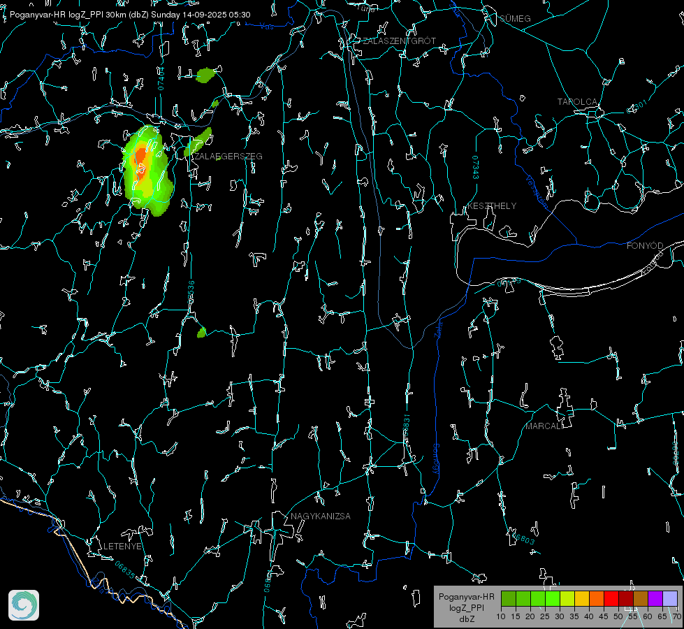Select the MARCALI town label
The width and height of the screenshot is (684, 629).
coord(544,426)
